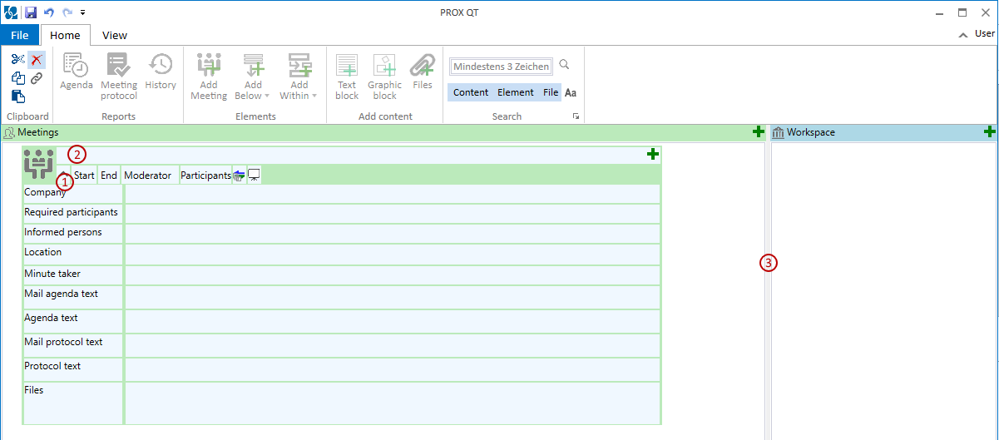This screenshot has width=999, height=440.
Task: Click the search field in ribbon
Action: [501, 67]
